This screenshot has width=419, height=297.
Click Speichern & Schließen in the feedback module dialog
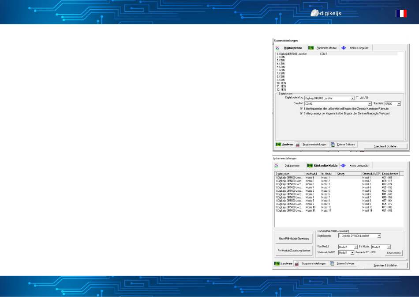pyautogui.click(x=385, y=265)
